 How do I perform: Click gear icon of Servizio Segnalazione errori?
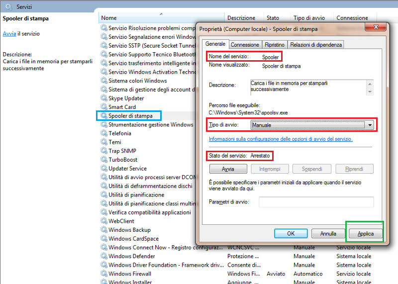(104, 36)
